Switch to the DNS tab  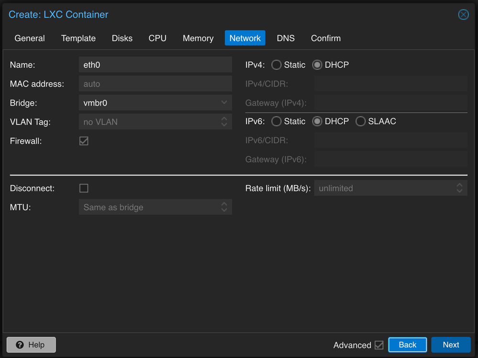point(286,38)
